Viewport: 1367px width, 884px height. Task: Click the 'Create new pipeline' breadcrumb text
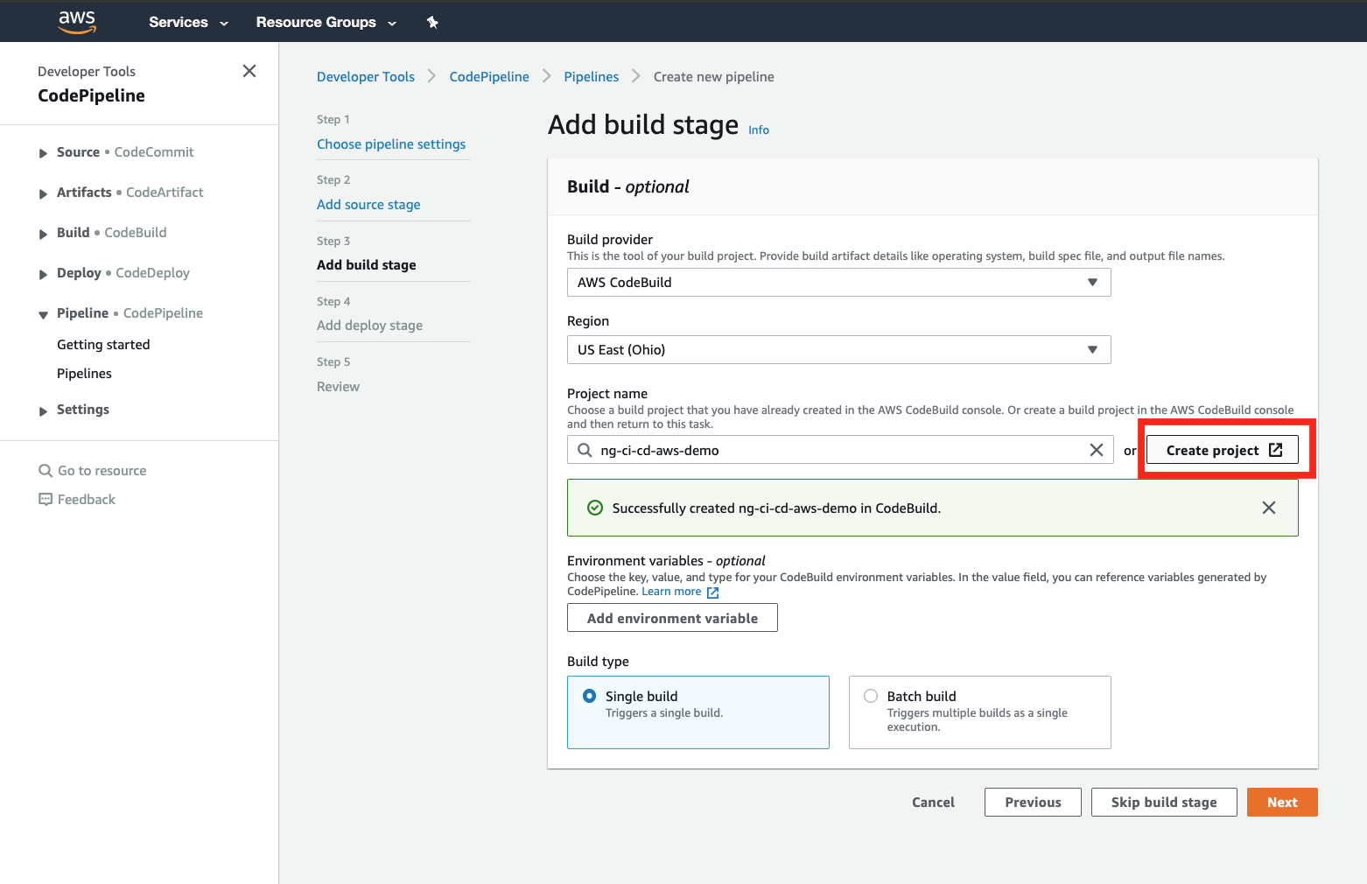pyautogui.click(x=714, y=77)
